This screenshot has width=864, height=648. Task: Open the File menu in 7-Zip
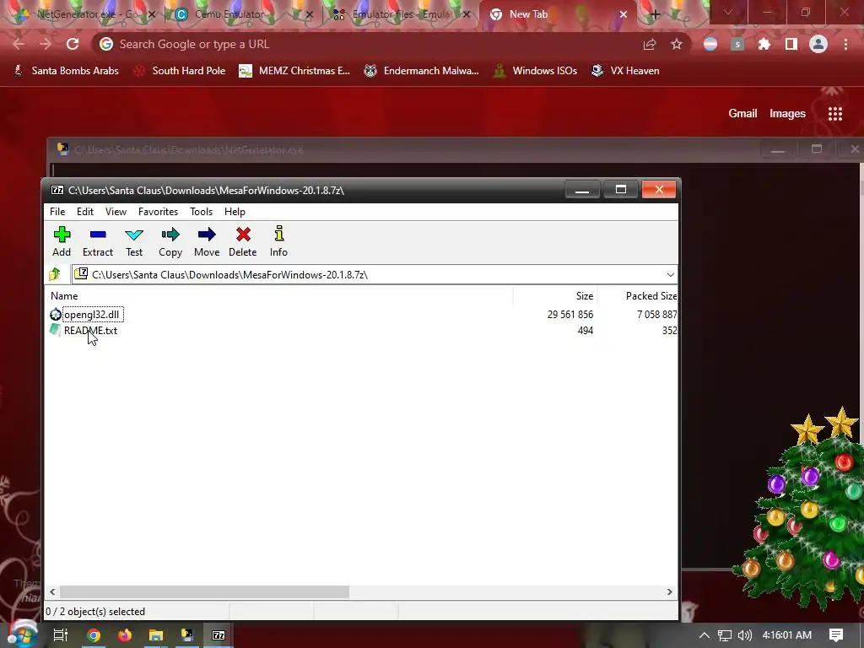[57, 212]
